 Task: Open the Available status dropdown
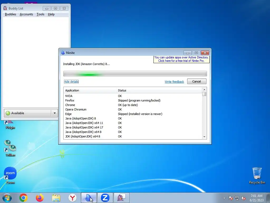coord(55,113)
